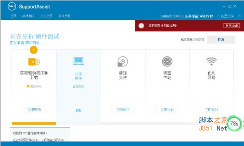Minimize the SupportAssist window
Screen dimensions: 244x146
pyautogui.click(x=224, y=6)
